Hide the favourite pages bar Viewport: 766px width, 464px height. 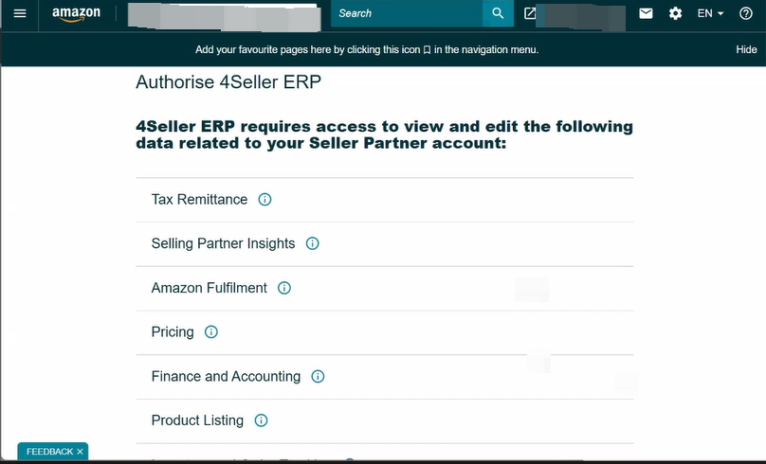click(x=746, y=49)
